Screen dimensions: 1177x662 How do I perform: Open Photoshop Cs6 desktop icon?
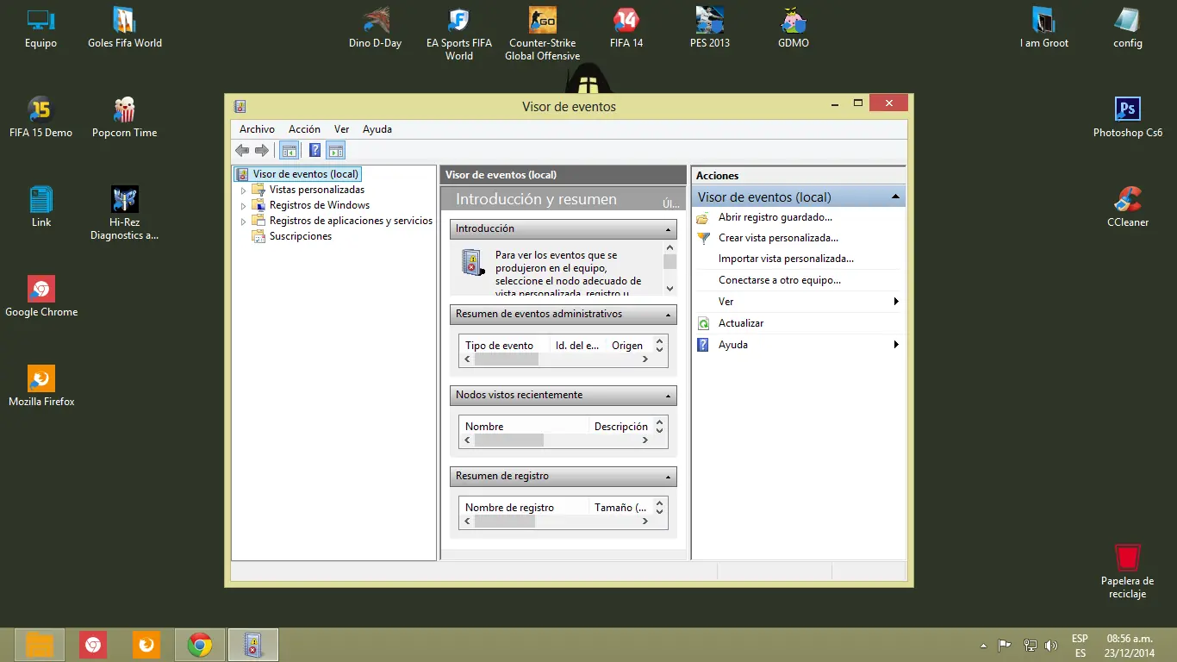[1127, 109]
